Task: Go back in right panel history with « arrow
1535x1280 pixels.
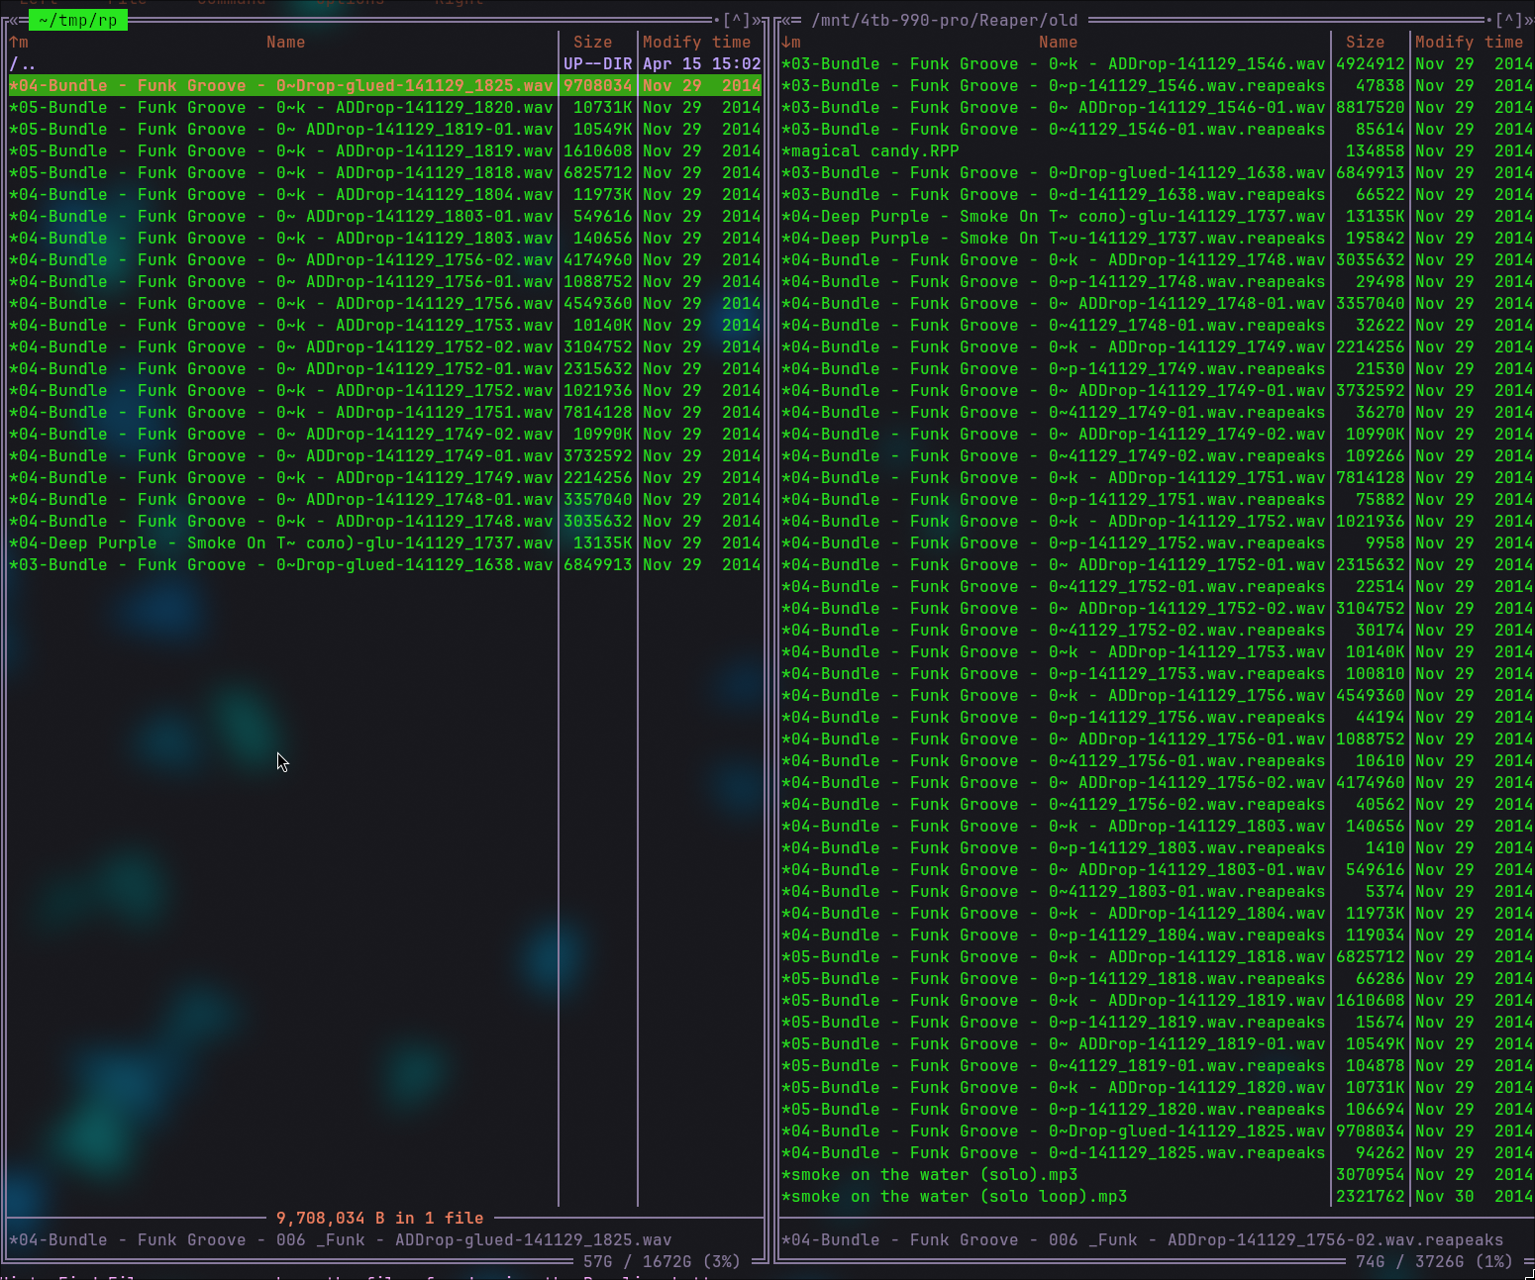Action: pos(786,20)
